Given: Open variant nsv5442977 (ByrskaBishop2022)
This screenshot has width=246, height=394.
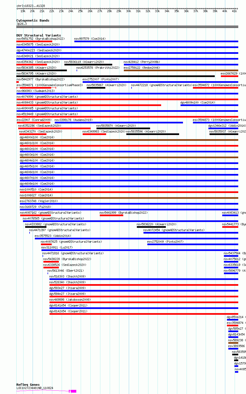Looking at the screenshot, I should pos(17,82).
